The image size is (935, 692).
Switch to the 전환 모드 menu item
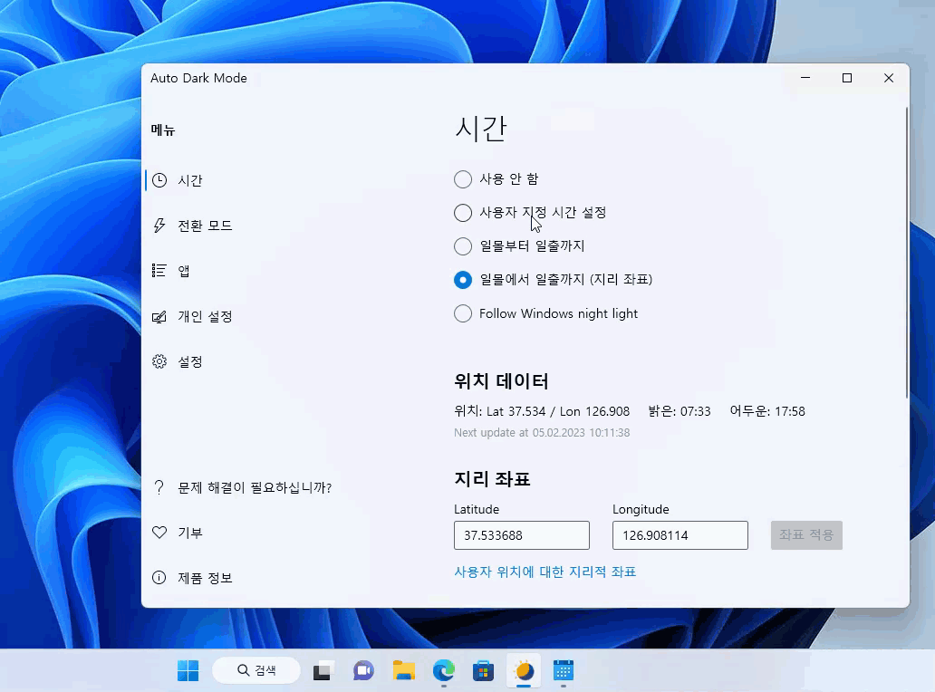click(205, 226)
